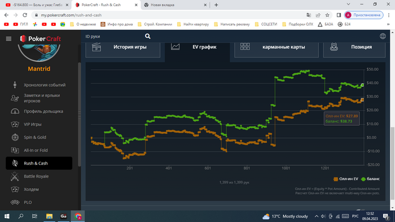
Task: Open browser side panel icon
Action: [339, 15]
